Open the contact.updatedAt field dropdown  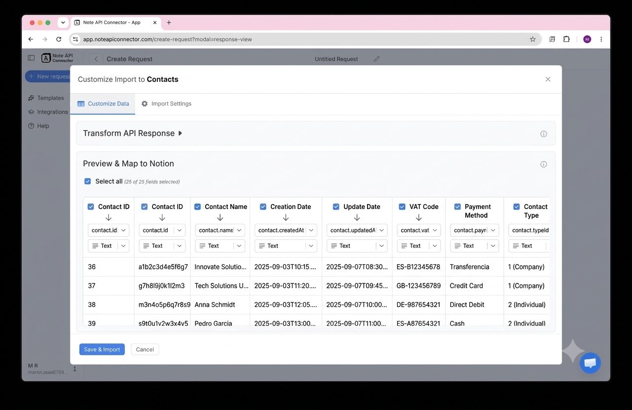coord(357,230)
